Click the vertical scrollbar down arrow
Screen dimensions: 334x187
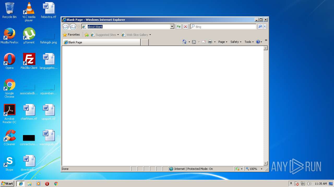pos(266,163)
